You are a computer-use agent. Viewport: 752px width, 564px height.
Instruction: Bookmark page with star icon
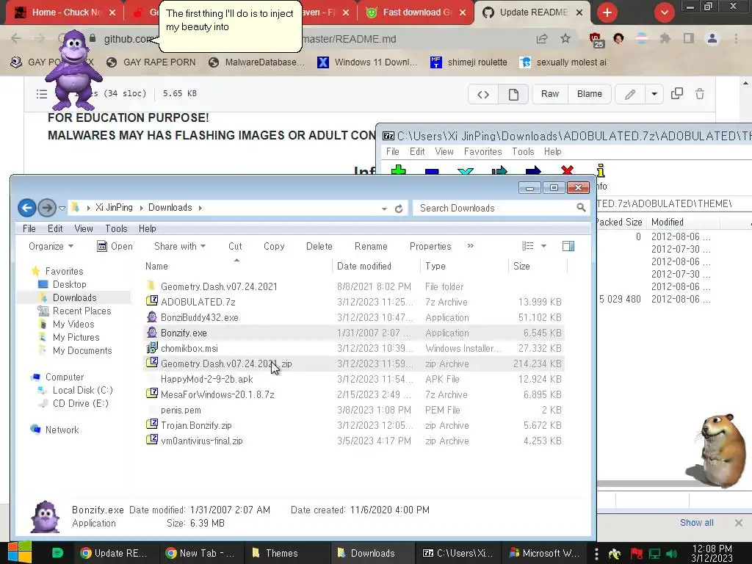566,39
